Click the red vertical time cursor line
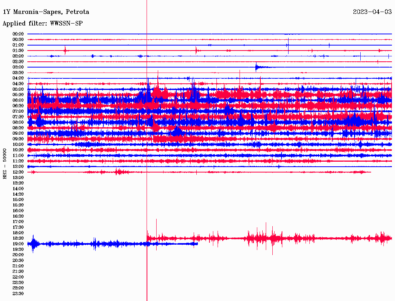The height and width of the screenshot is (301, 395). point(147,150)
